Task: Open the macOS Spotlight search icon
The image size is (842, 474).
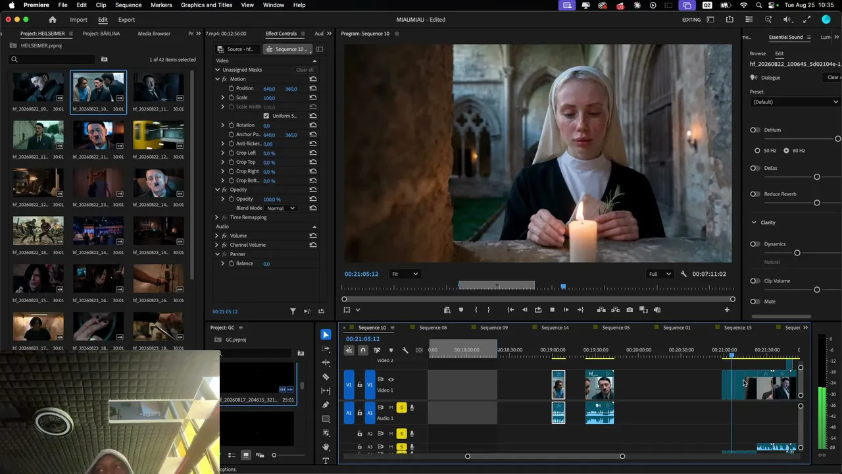Action: [x=759, y=5]
